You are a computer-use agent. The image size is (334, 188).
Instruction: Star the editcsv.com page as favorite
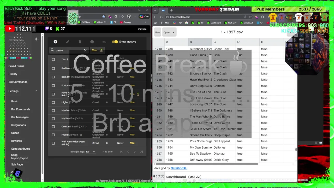coord(250,17)
